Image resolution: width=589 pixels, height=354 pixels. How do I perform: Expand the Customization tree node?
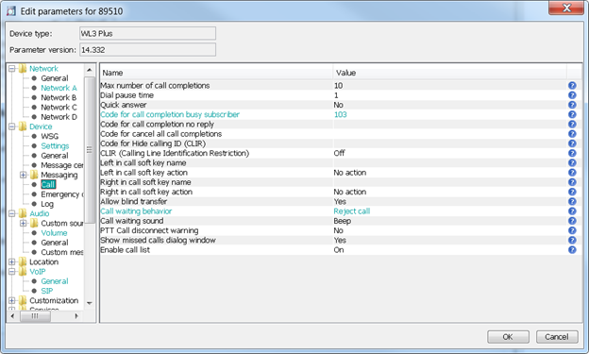(11, 300)
